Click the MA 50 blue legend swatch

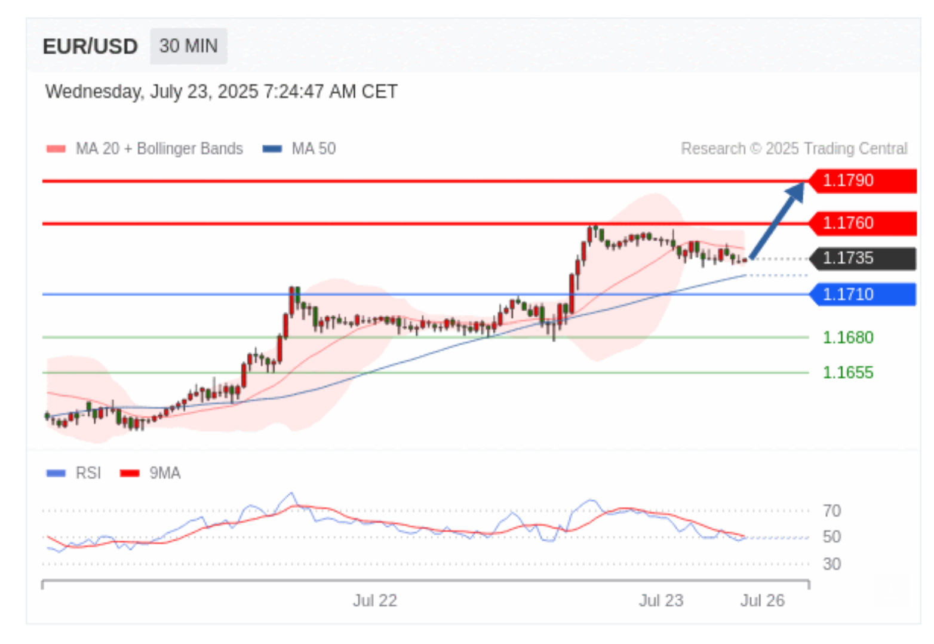point(272,149)
